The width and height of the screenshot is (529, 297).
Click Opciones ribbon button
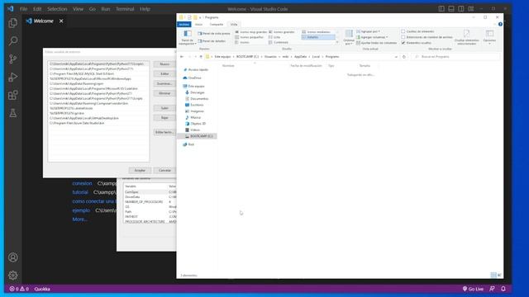coord(489,37)
